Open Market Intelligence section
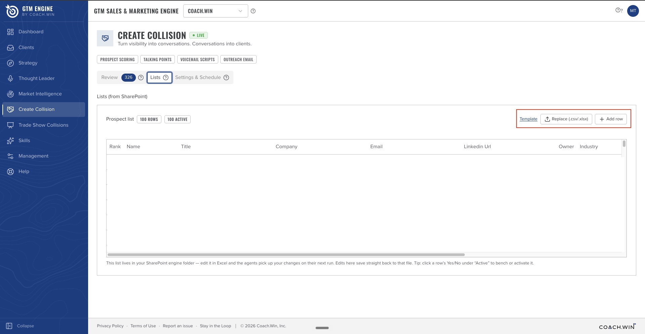This screenshot has width=645, height=334. tap(43, 94)
